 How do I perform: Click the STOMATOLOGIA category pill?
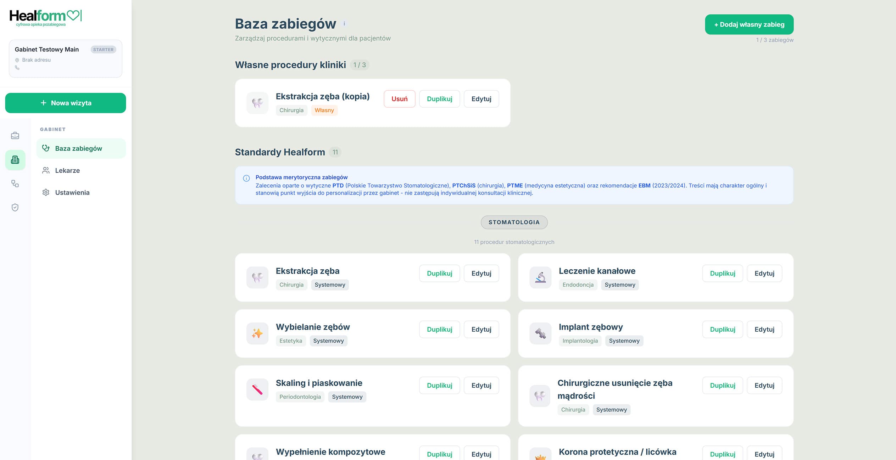(x=514, y=222)
